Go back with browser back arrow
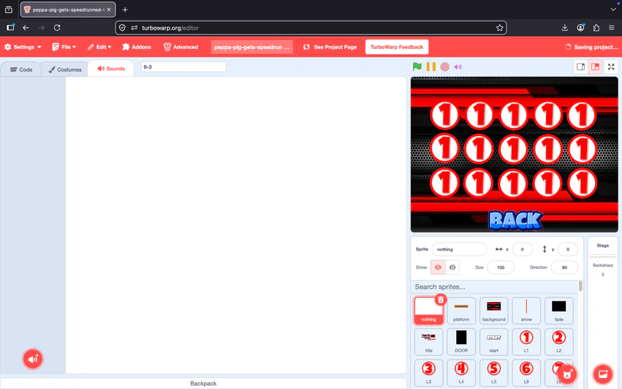 [26, 28]
